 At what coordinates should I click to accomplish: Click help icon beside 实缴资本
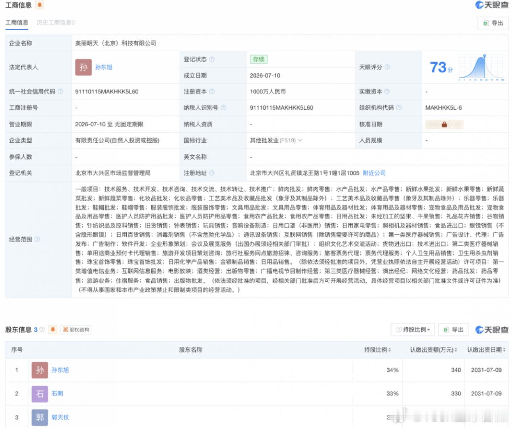click(x=387, y=92)
